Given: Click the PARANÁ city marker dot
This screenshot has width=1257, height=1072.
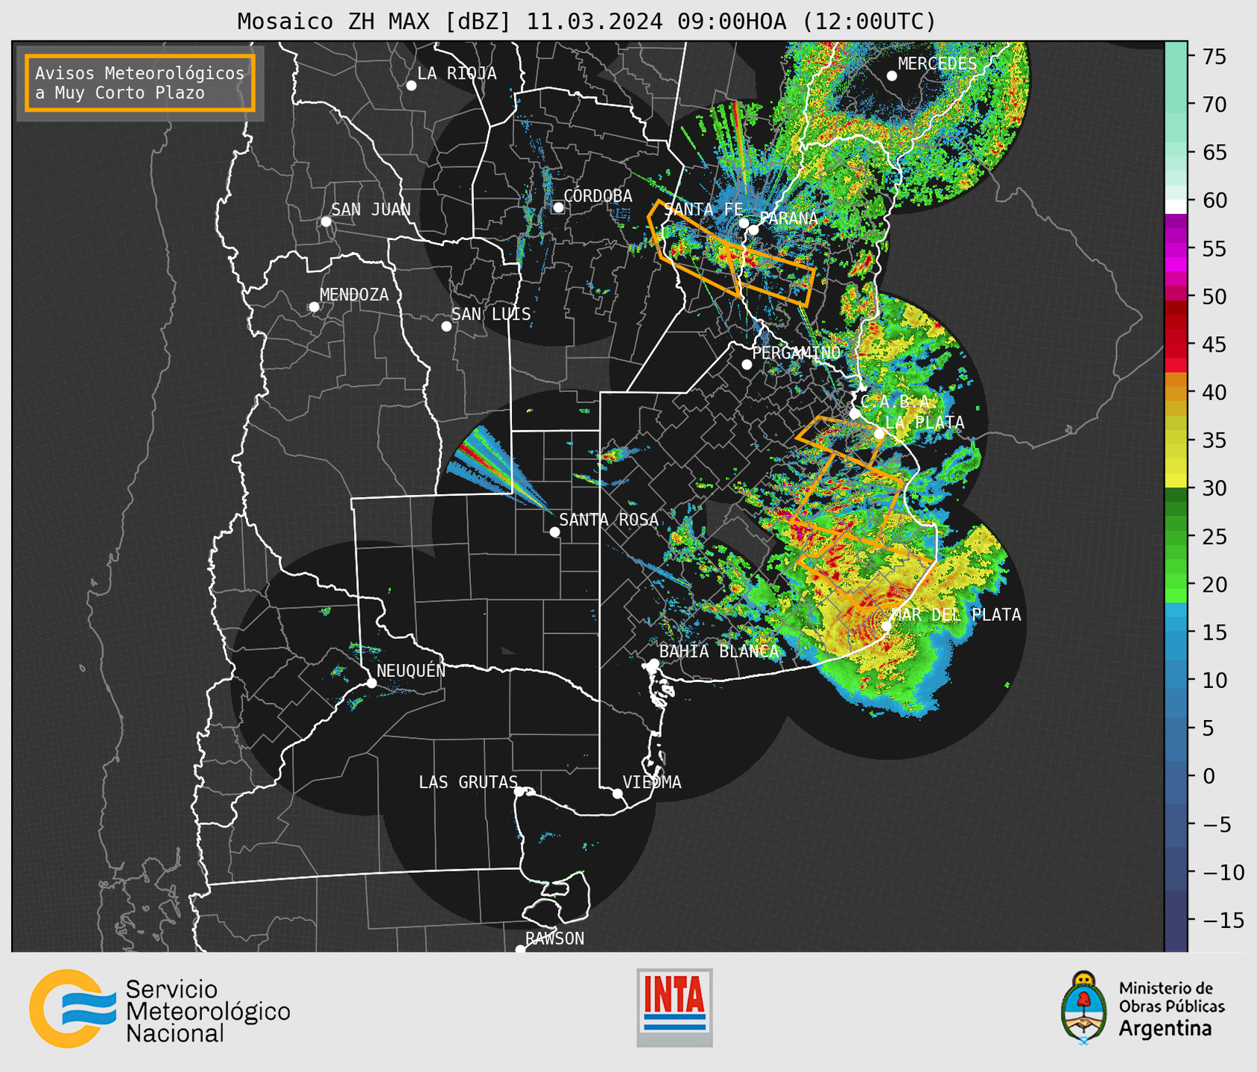Looking at the screenshot, I should (x=753, y=230).
